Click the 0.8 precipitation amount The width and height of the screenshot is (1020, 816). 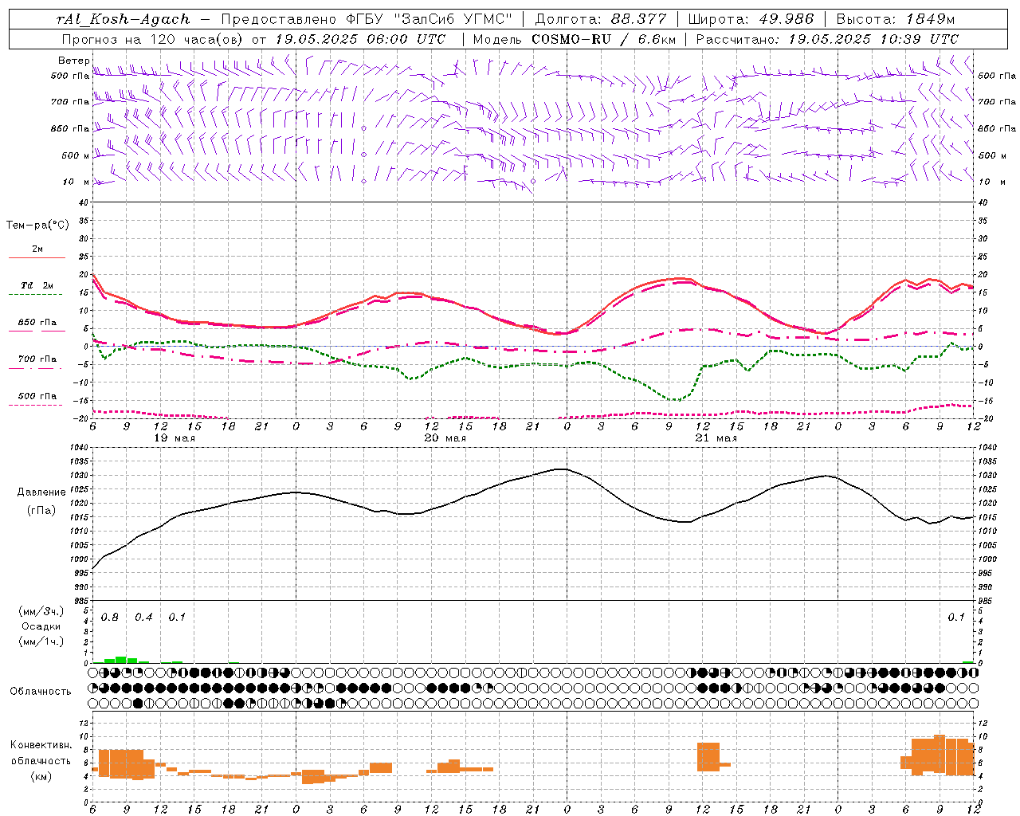pyautogui.click(x=110, y=618)
